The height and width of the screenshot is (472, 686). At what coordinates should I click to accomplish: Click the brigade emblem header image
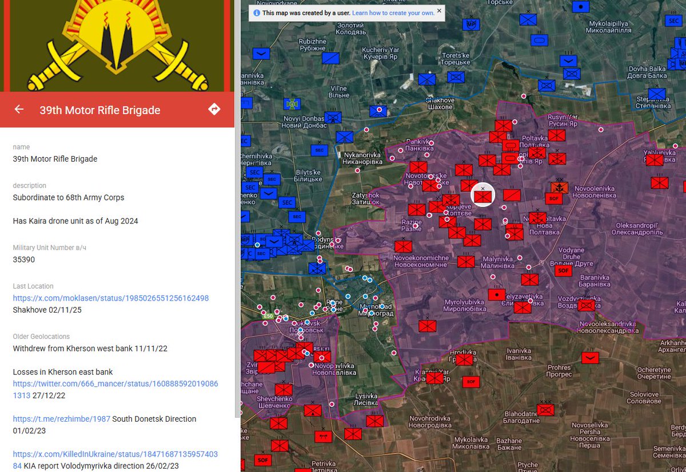point(117,46)
